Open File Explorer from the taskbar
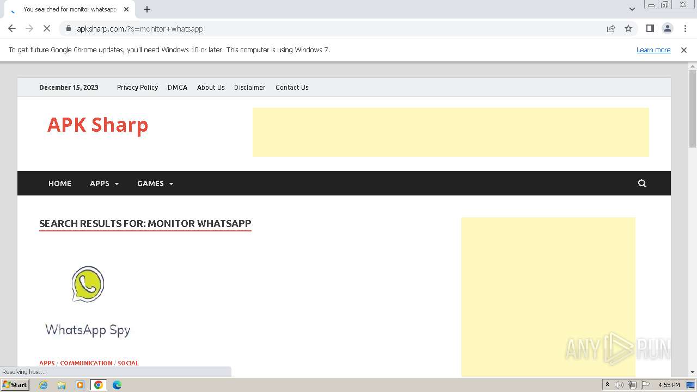The image size is (697, 392). [62, 385]
